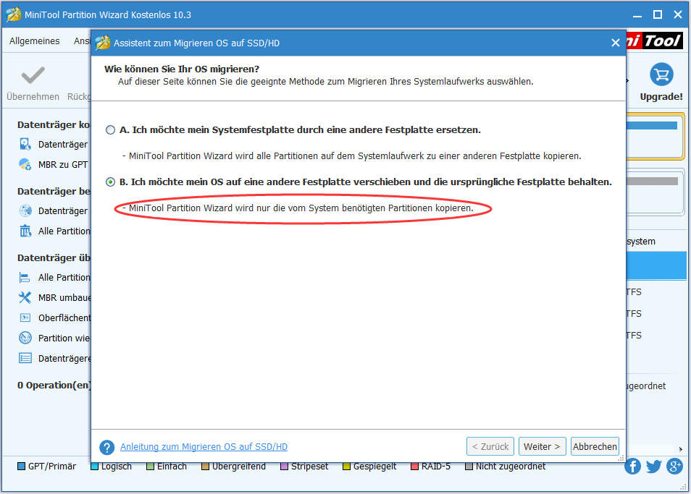Image resolution: width=691 pixels, height=494 pixels.
Task: Click the RAID-5 legend color swatch
Action: (414, 467)
